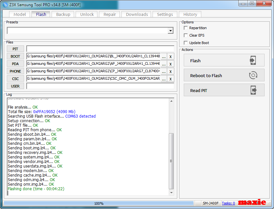
Task: Clear the CSC file path with X
Action: [x=170, y=79]
